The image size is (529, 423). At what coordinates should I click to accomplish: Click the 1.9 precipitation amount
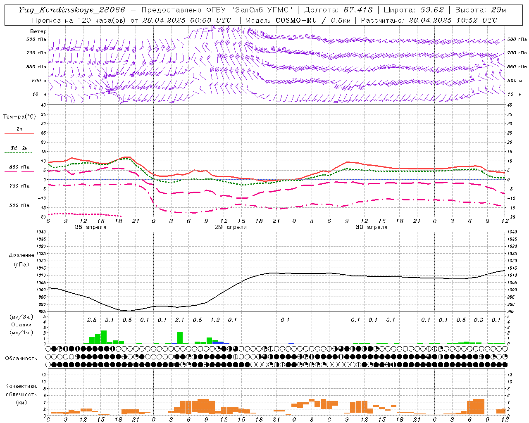click(214, 320)
